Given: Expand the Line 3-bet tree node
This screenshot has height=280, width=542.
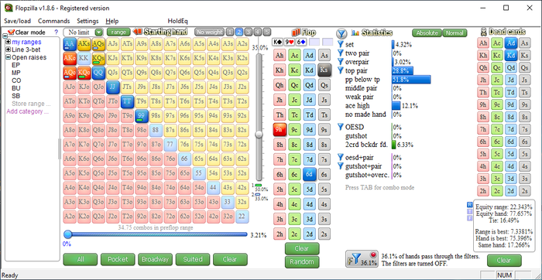Looking at the screenshot, I should tap(8, 50).
